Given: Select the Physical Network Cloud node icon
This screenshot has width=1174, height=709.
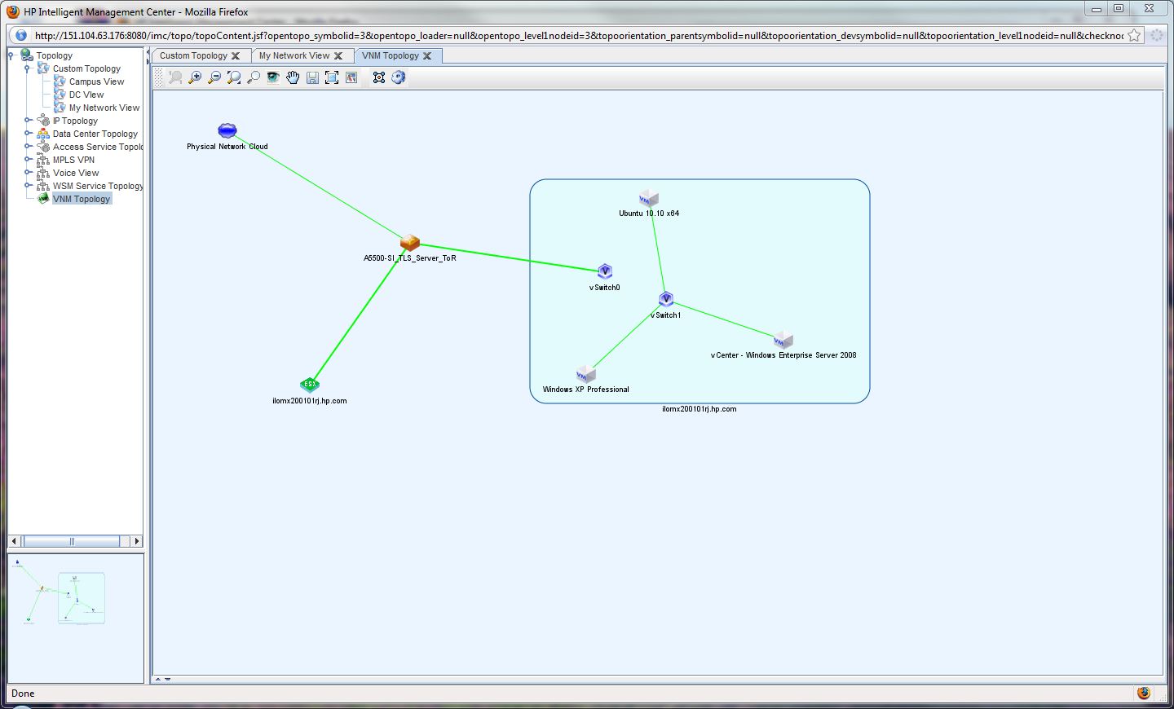Looking at the screenshot, I should [x=227, y=130].
